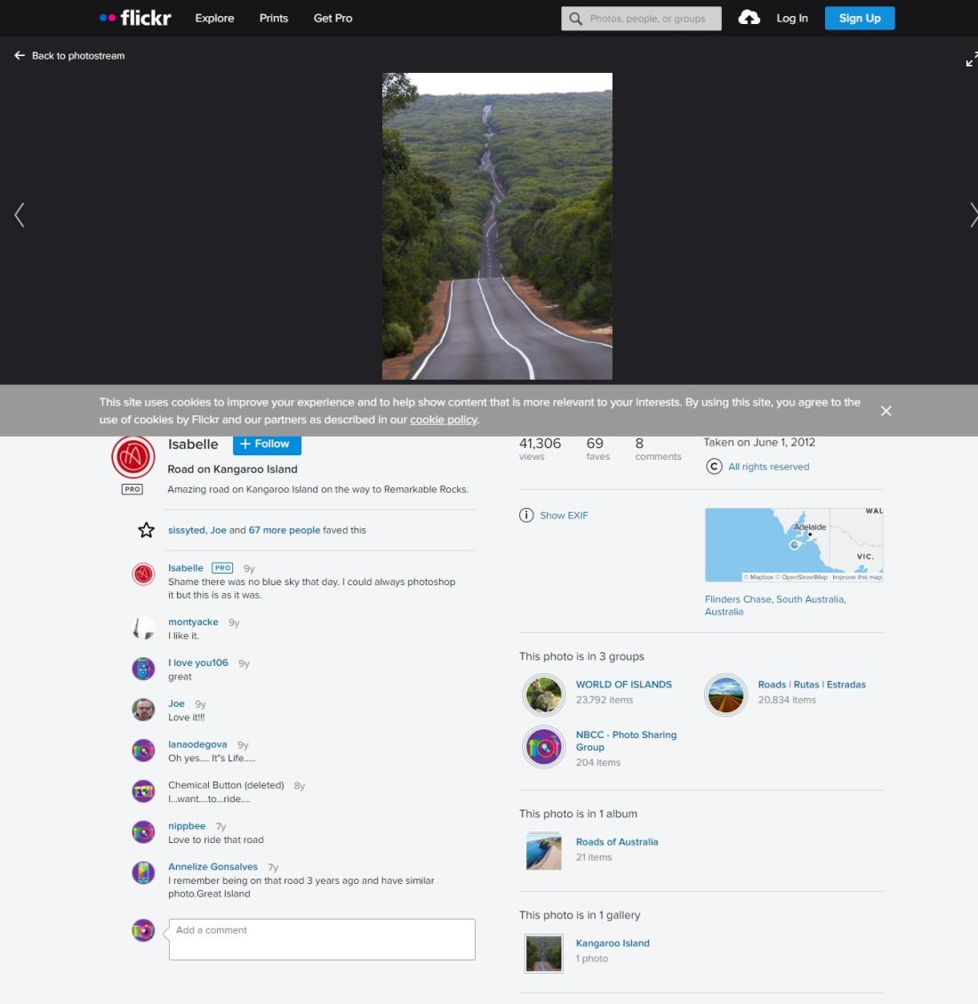Image resolution: width=978 pixels, height=1004 pixels.
Task: Open sissyted's profile link
Action: 186,530
